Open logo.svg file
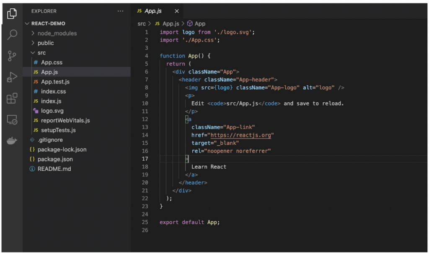Image resolution: width=429 pixels, height=253 pixels. click(x=77, y=111)
